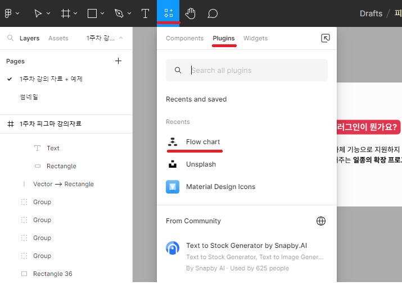Select the page 1주차 강의 자료 + 예제
This screenshot has width=402, height=304.
click(51, 79)
